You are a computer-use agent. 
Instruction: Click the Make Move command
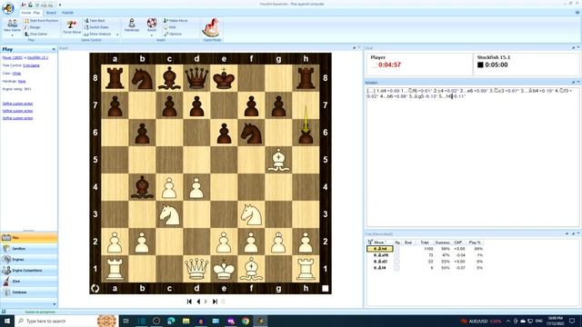[176, 21]
